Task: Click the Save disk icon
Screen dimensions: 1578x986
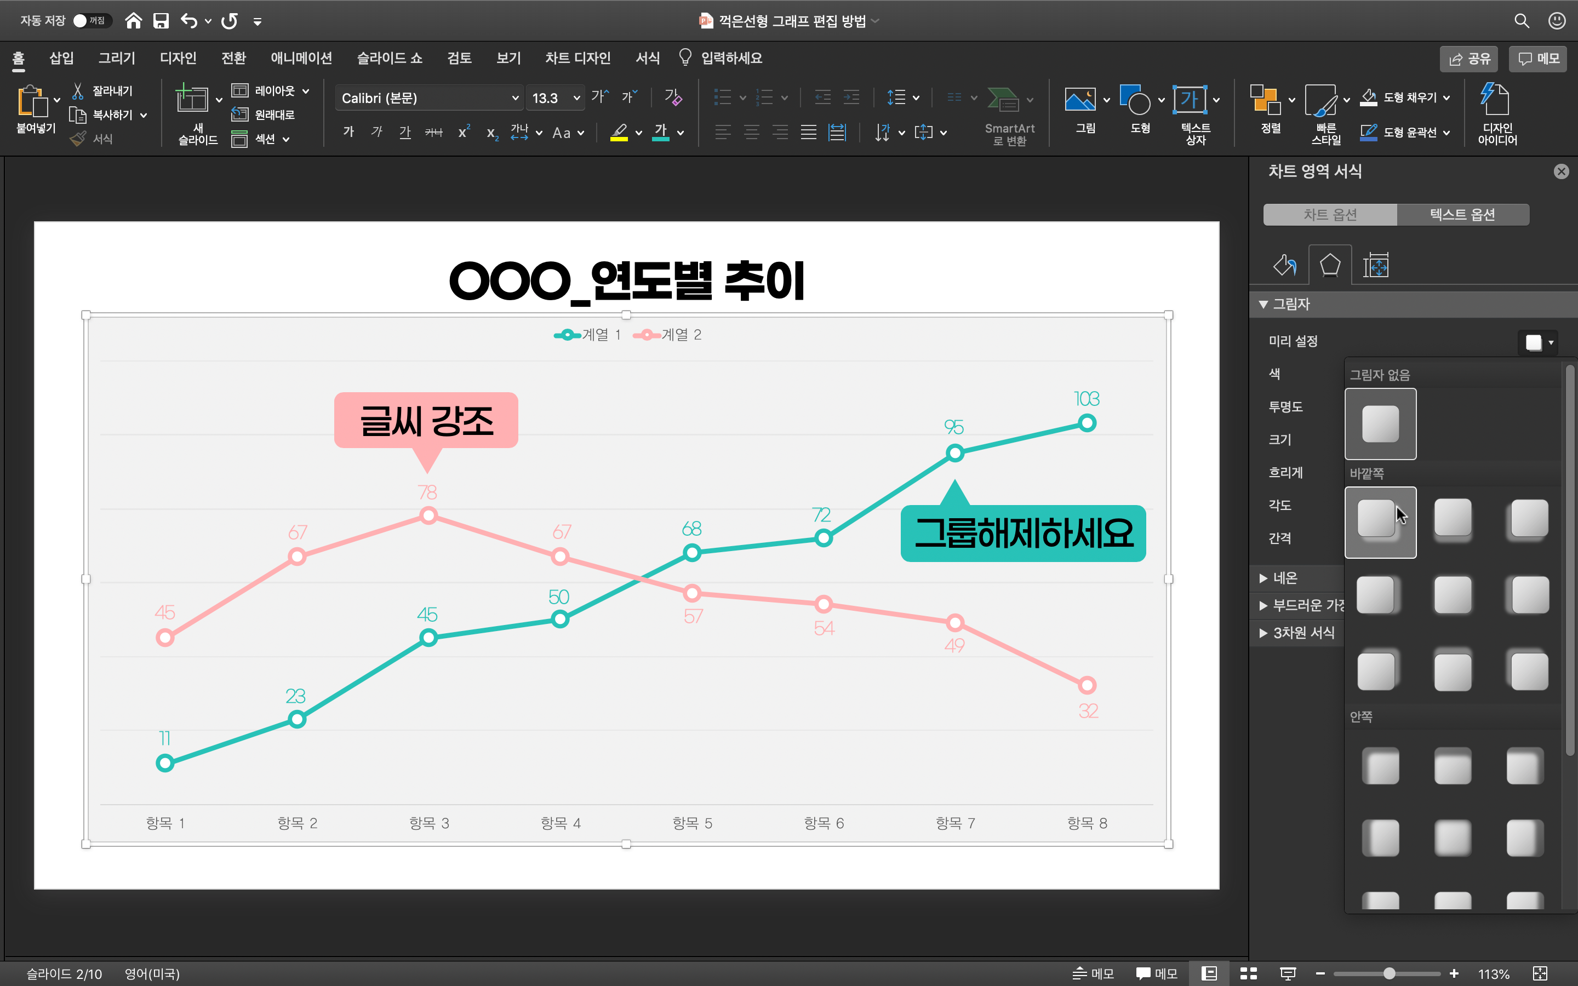Action: [x=161, y=21]
